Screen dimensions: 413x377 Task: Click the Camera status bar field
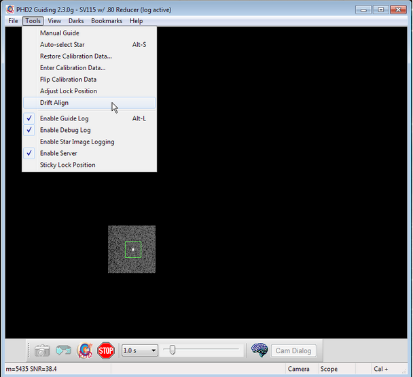point(302,369)
